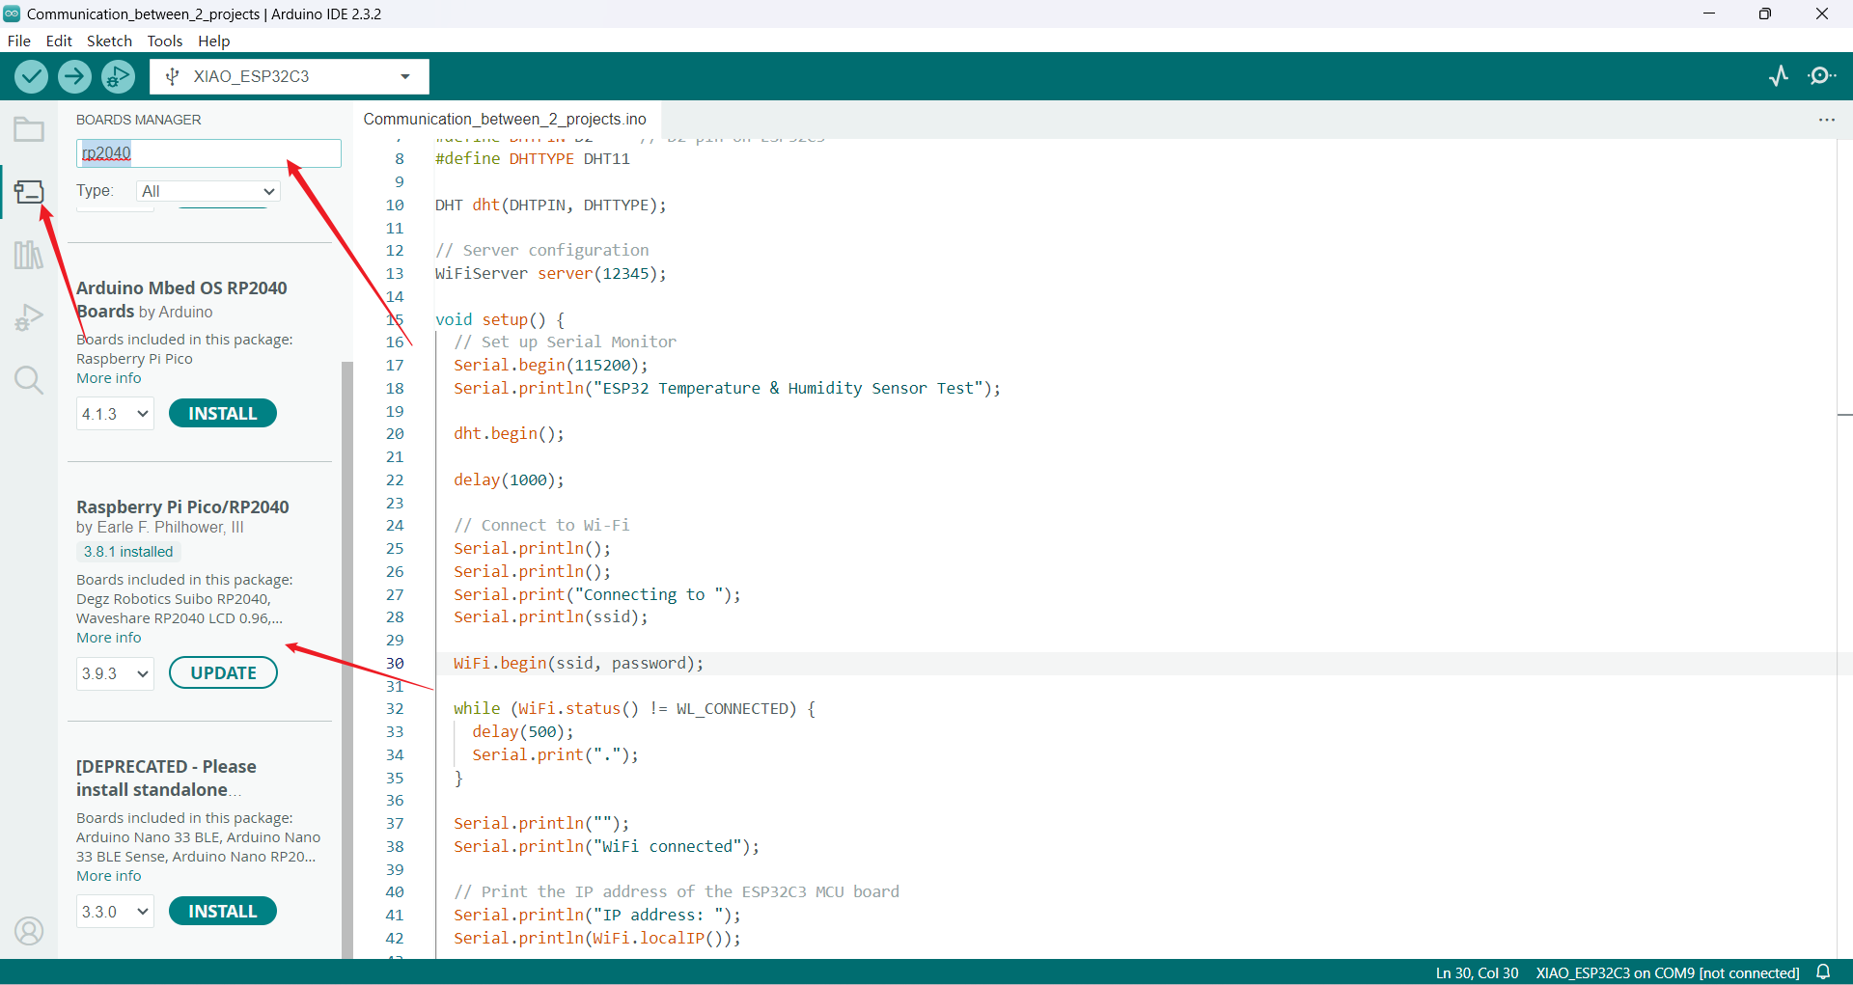Screen dimensions: 1853x985
Task: Click the Serial.println(ssid) line
Action: (x=551, y=616)
